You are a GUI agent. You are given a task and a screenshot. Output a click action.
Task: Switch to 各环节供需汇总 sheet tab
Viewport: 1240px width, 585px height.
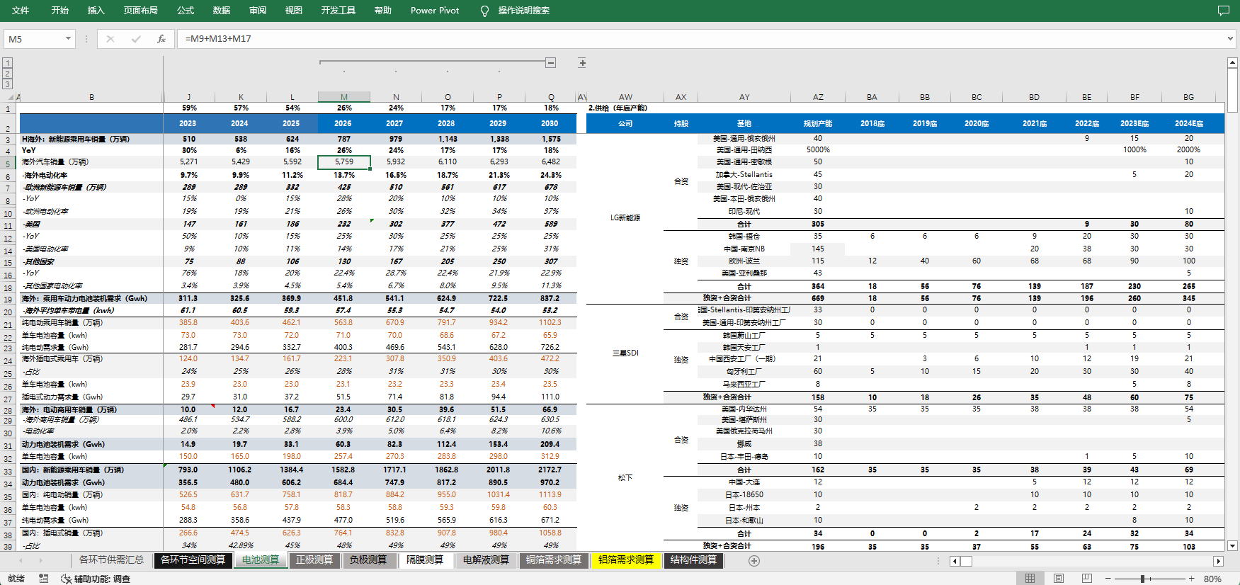(111, 560)
